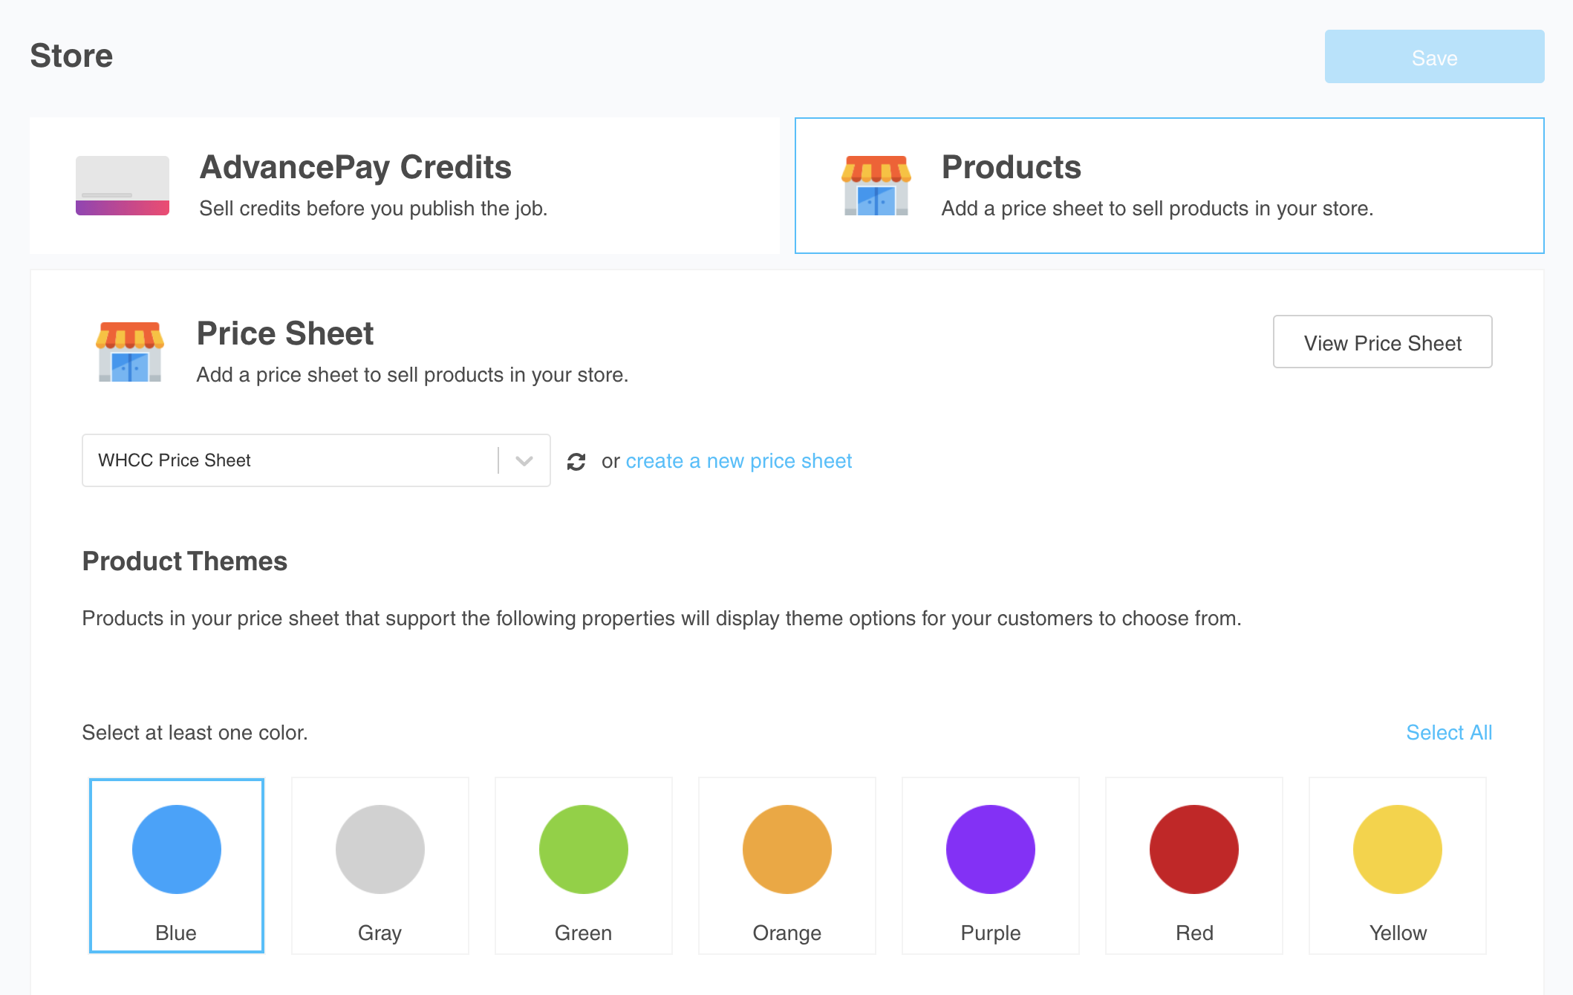
Task: Toggle the Purple color theme
Action: [x=990, y=849]
